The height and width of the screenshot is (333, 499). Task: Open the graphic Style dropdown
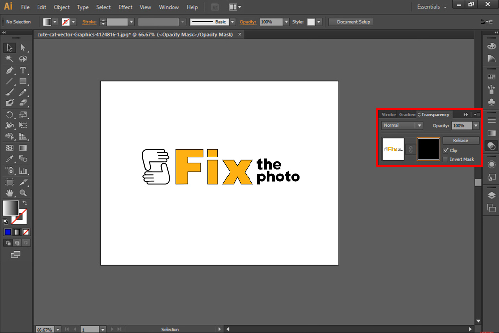tap(319, 22)
